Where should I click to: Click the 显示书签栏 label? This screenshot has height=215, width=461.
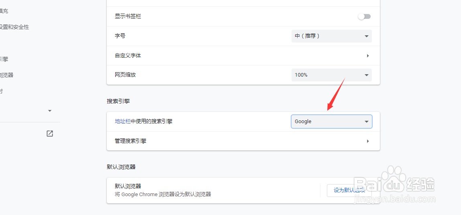pos(128,16)
